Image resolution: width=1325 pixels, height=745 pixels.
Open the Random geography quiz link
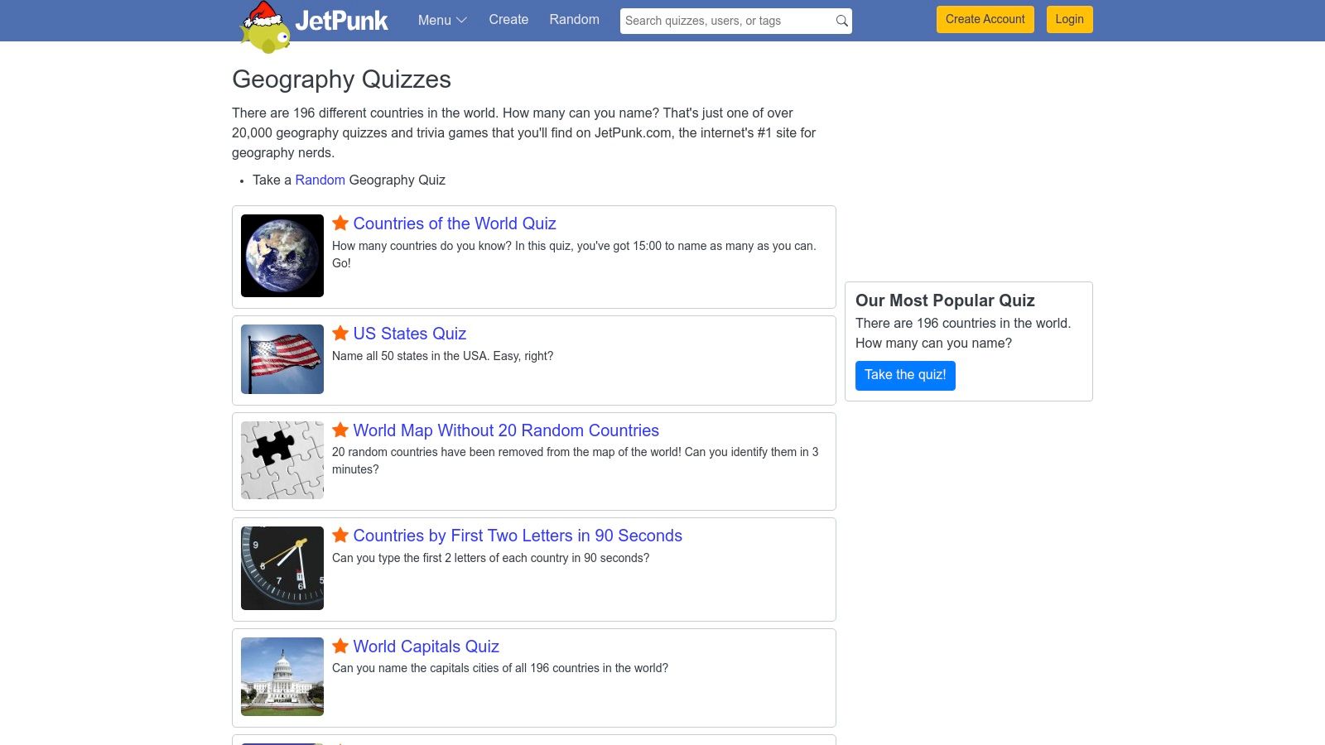tap(320, 180)
